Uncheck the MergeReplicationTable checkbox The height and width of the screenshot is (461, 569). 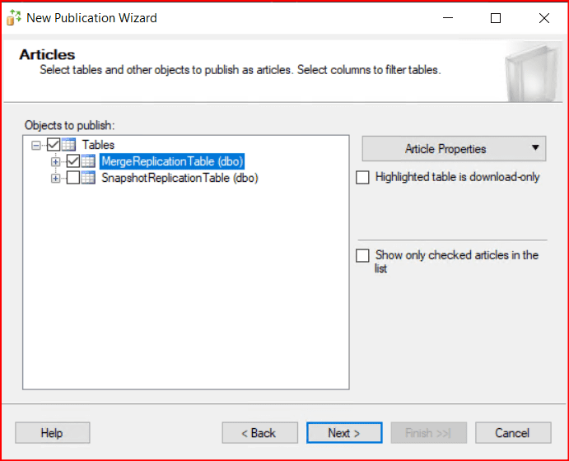click(72, 161)
